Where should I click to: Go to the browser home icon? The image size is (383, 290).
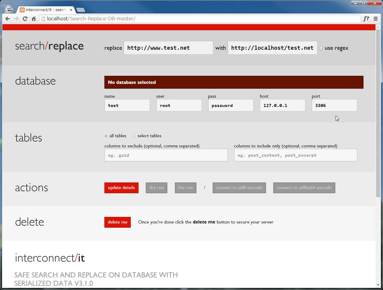34,19
